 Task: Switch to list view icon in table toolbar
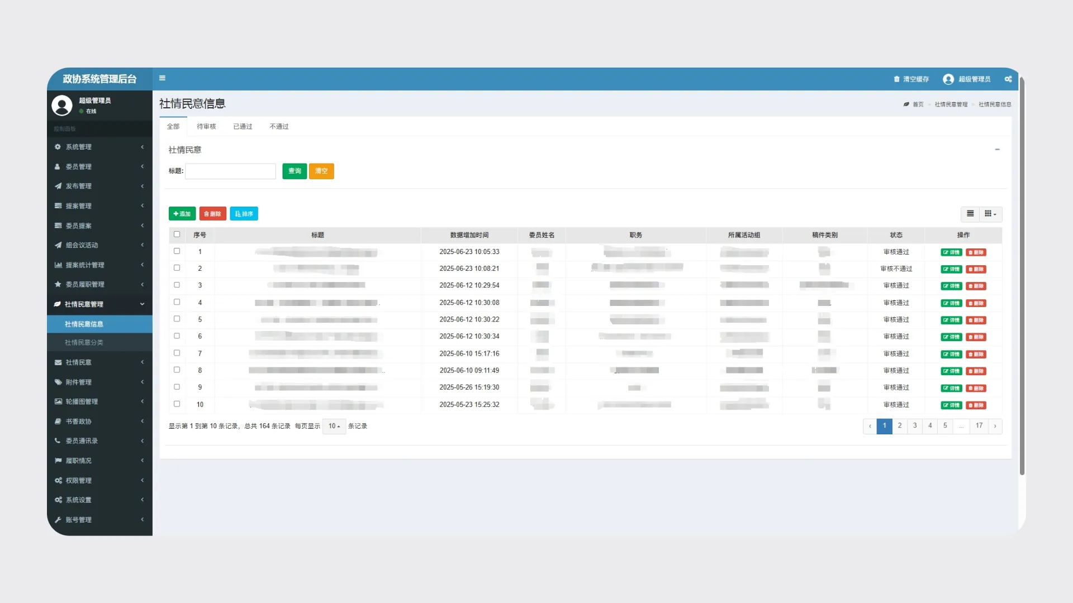click(970, 214)
